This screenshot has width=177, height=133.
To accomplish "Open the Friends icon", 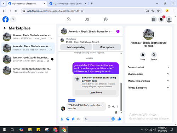I will point(87,20).
